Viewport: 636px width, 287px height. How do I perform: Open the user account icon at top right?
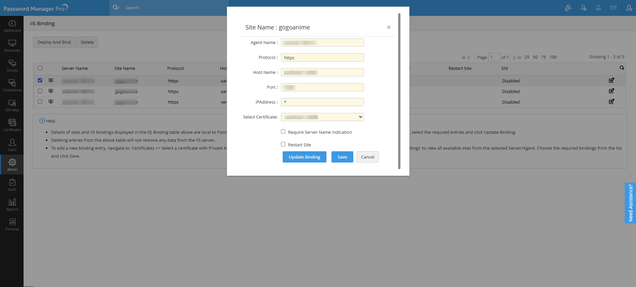pos(629,8)
